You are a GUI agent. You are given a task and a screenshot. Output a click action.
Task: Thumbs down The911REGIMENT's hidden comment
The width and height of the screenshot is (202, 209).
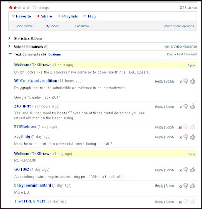coord(186,202)
